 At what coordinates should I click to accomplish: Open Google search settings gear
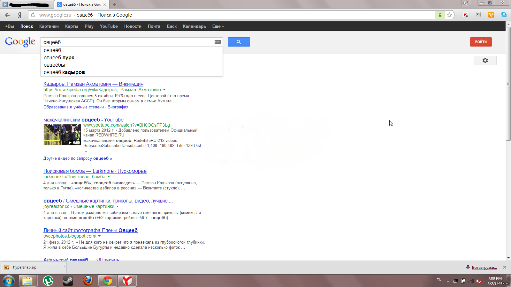tap(485, 60)
